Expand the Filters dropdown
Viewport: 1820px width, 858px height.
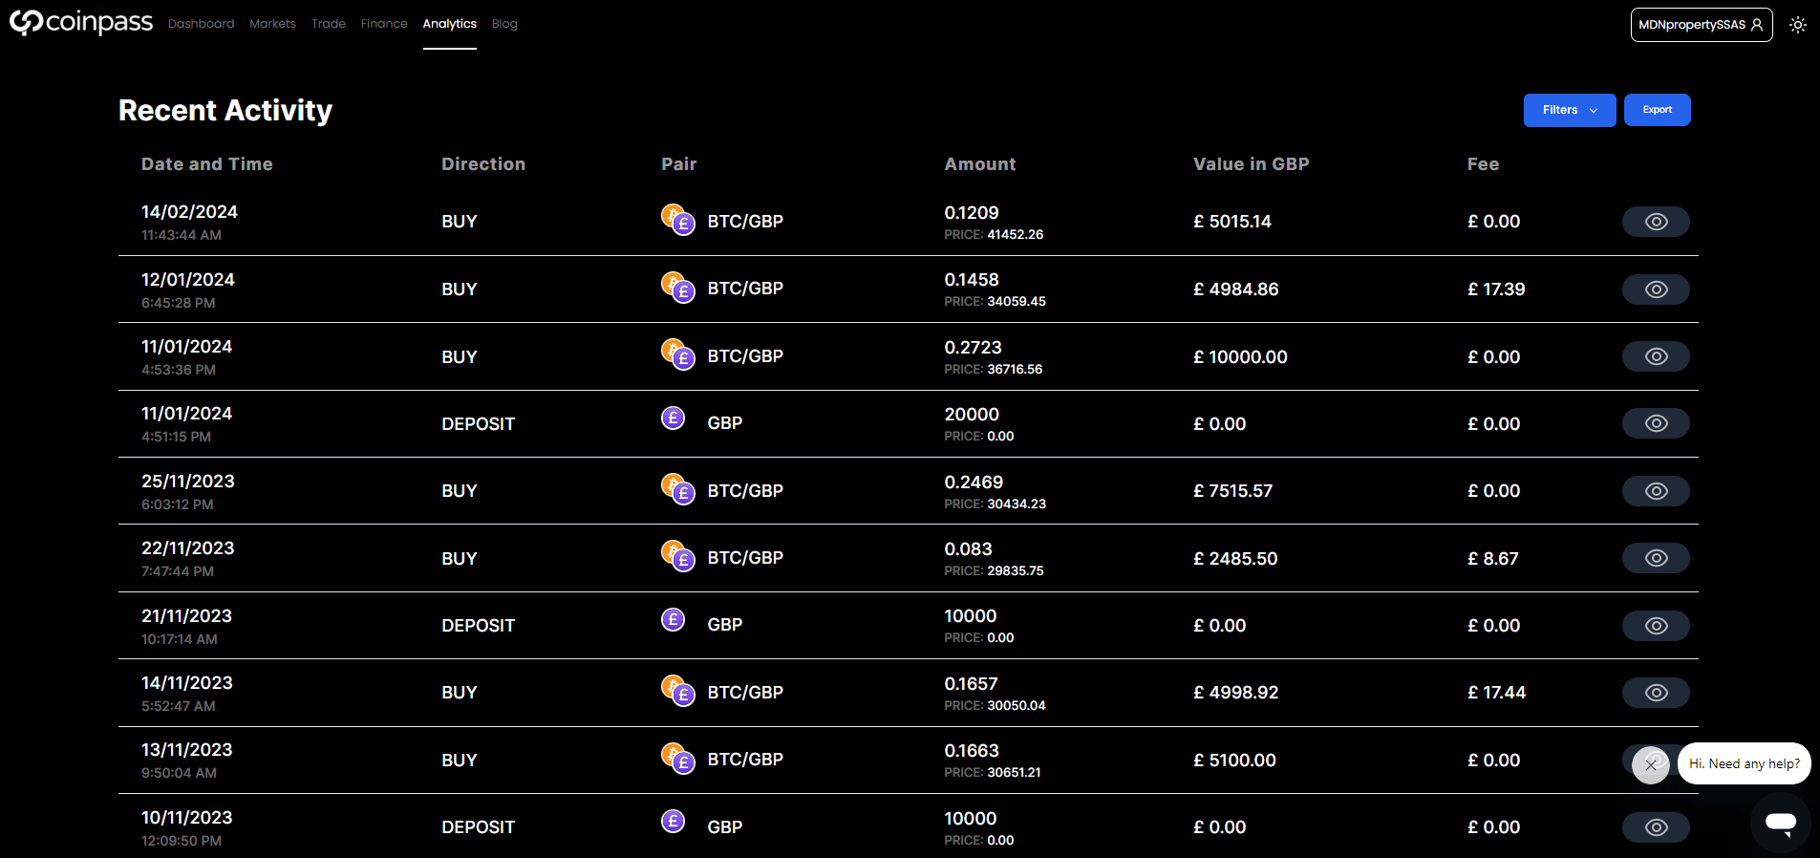pos(1570,110)
